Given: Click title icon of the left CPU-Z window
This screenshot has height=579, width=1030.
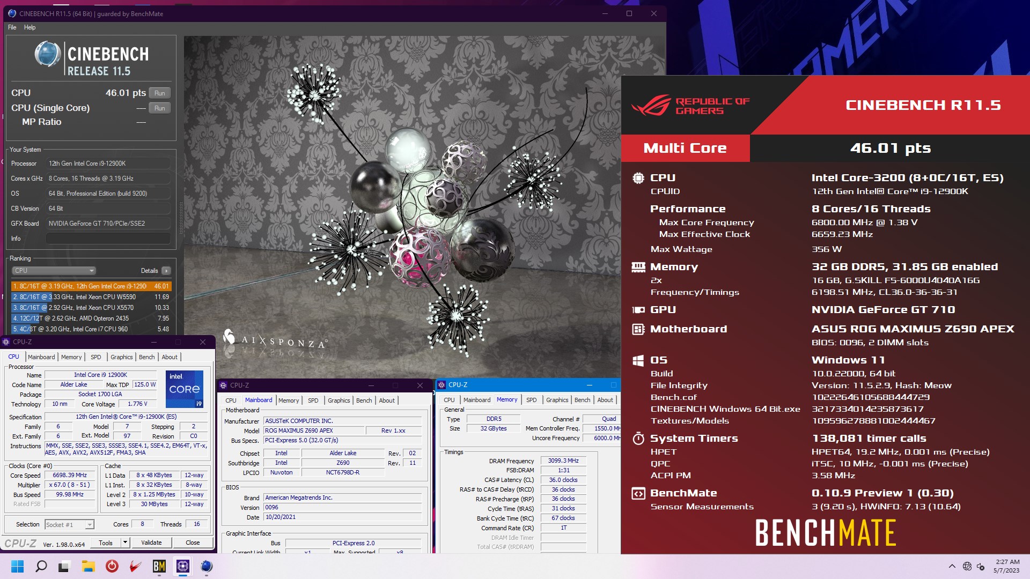Looking at the screenshot, I should click(x=6, y=342).
